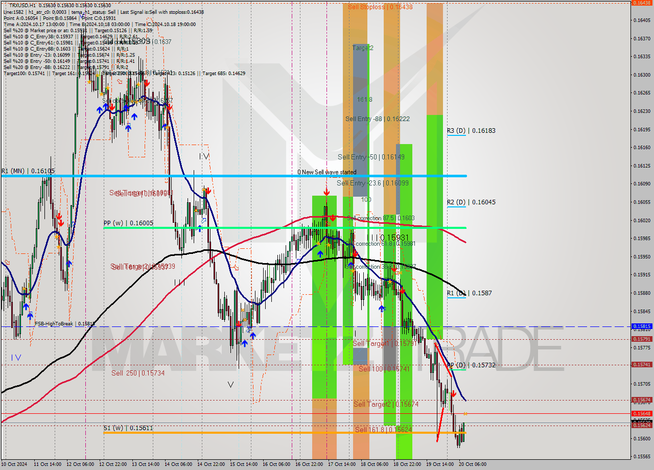654x470 pixels.
Task: Select the R1 (D) | 0.1587 pivot label
Action: point(470,293)
